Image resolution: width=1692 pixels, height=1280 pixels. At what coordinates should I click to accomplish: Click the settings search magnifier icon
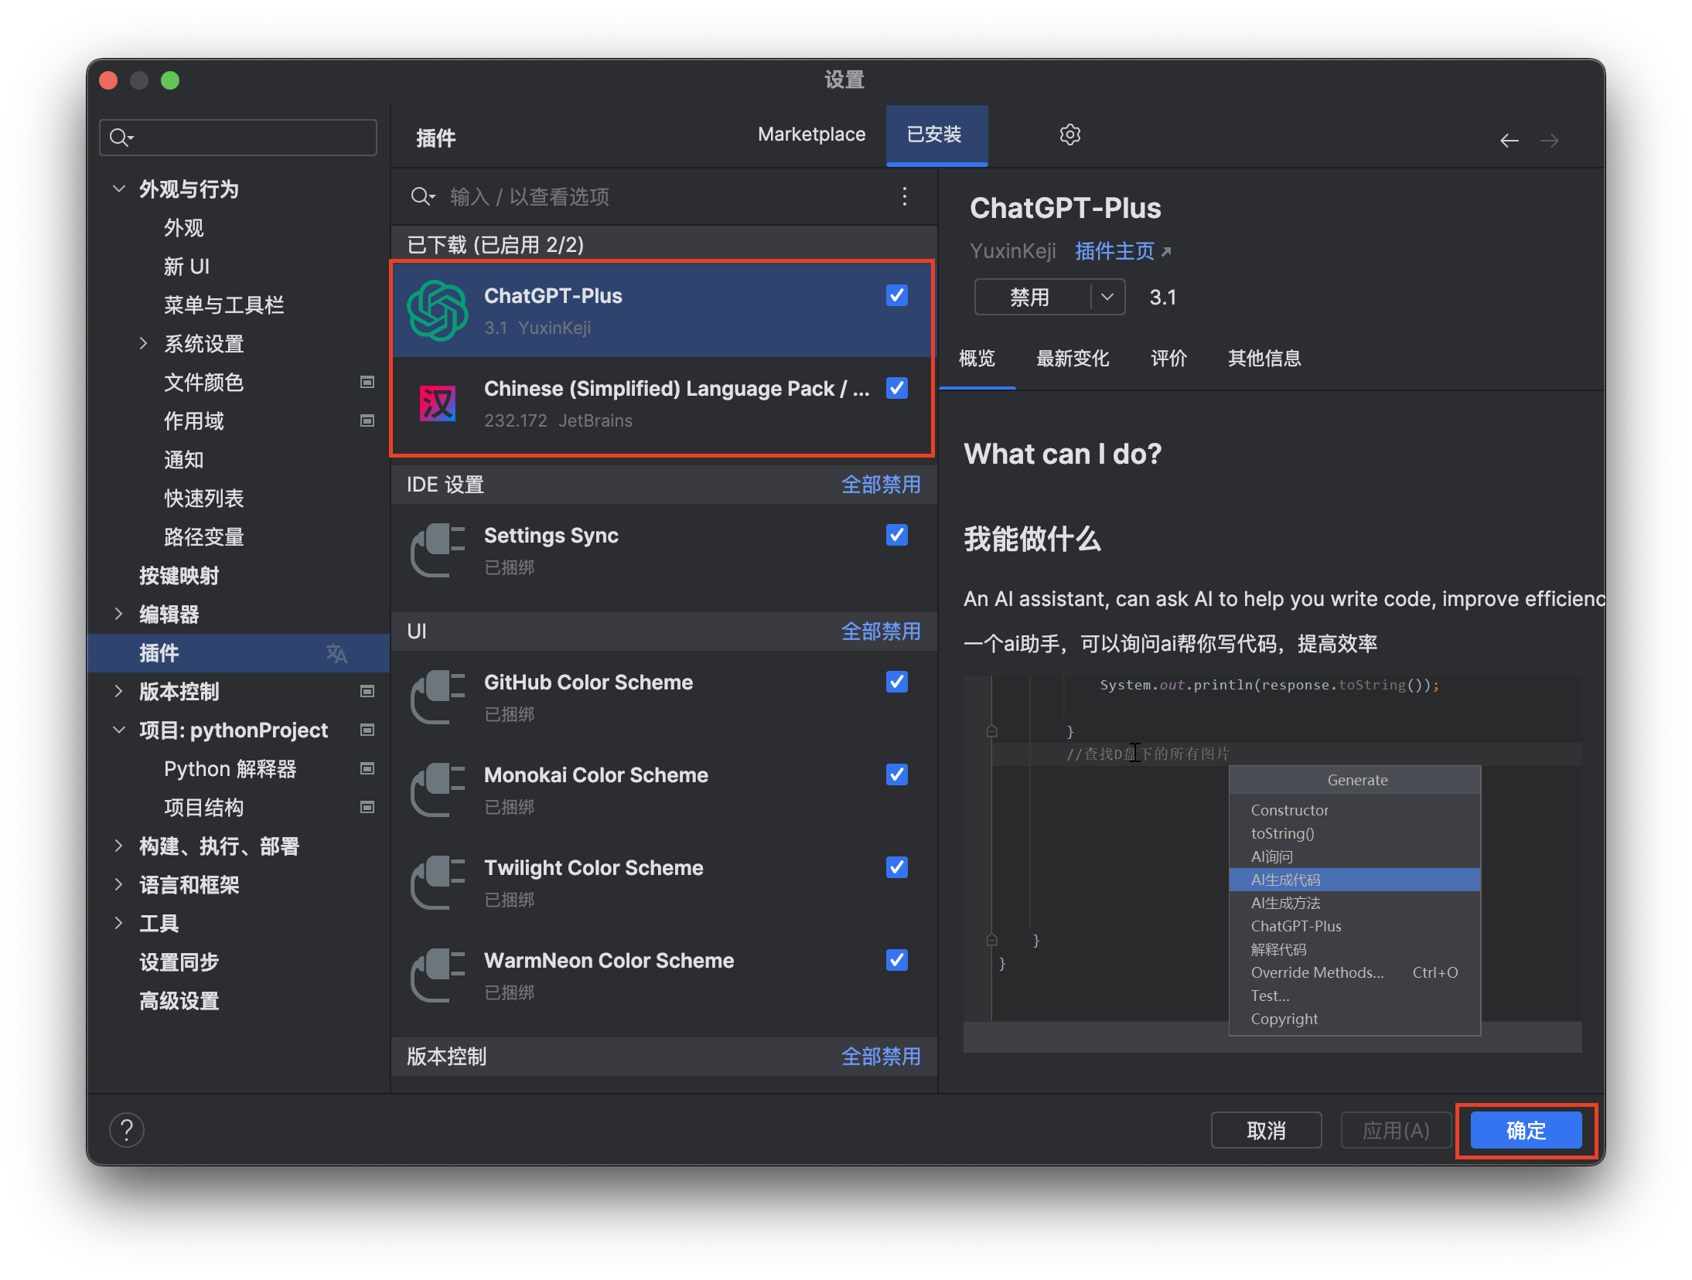pyautogui.click(x=121, y=138)
